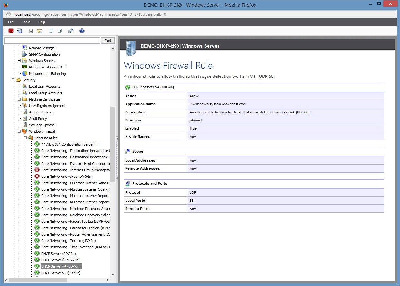
Task: Export the document to PDF
Action: (x=11, y=31)
